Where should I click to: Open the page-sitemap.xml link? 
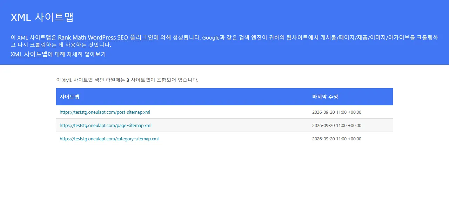point(106,126)
